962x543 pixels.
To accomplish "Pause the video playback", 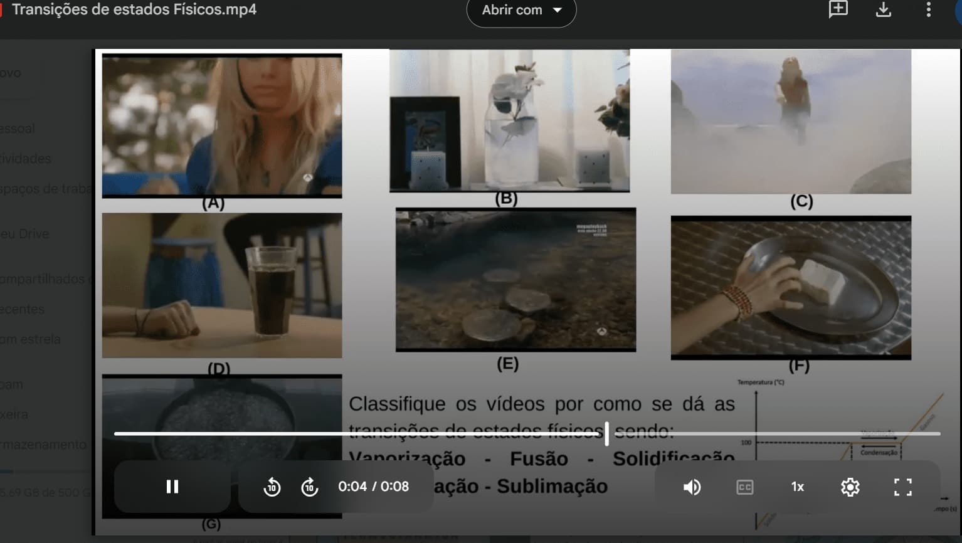I will point(172,487).
